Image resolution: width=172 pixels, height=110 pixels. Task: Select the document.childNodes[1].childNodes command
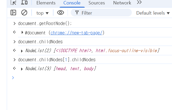57,60
